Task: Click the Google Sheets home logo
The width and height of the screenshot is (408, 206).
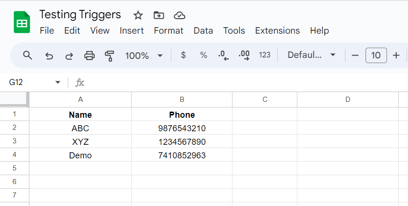Action: pyautogui.click(x=21, y=22)
